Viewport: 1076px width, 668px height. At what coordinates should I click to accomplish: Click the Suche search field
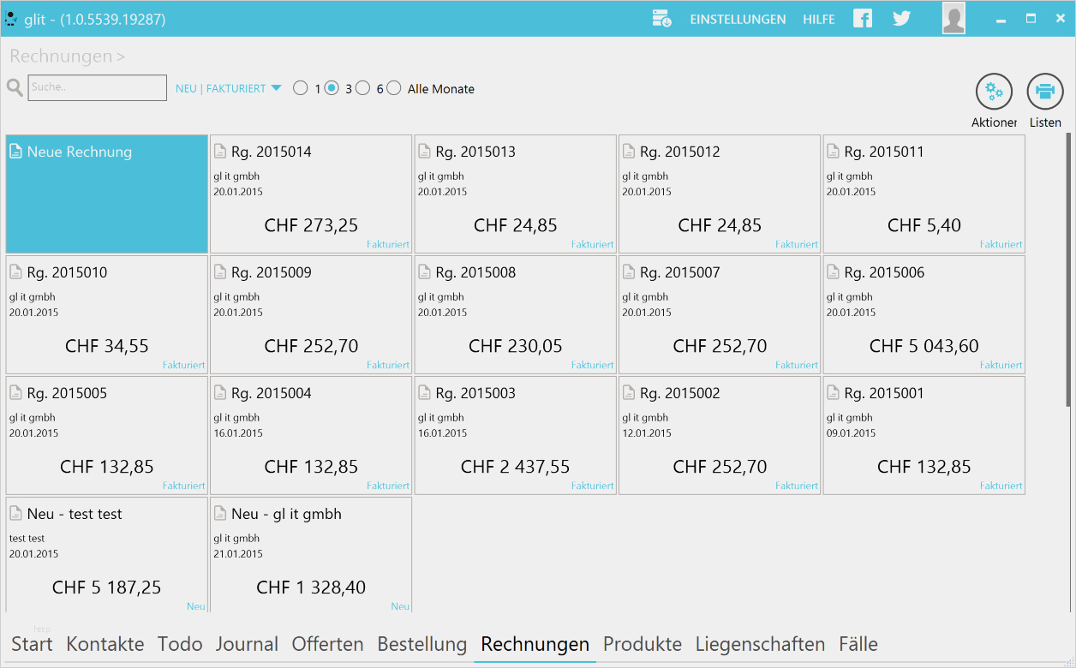point(98,87)
